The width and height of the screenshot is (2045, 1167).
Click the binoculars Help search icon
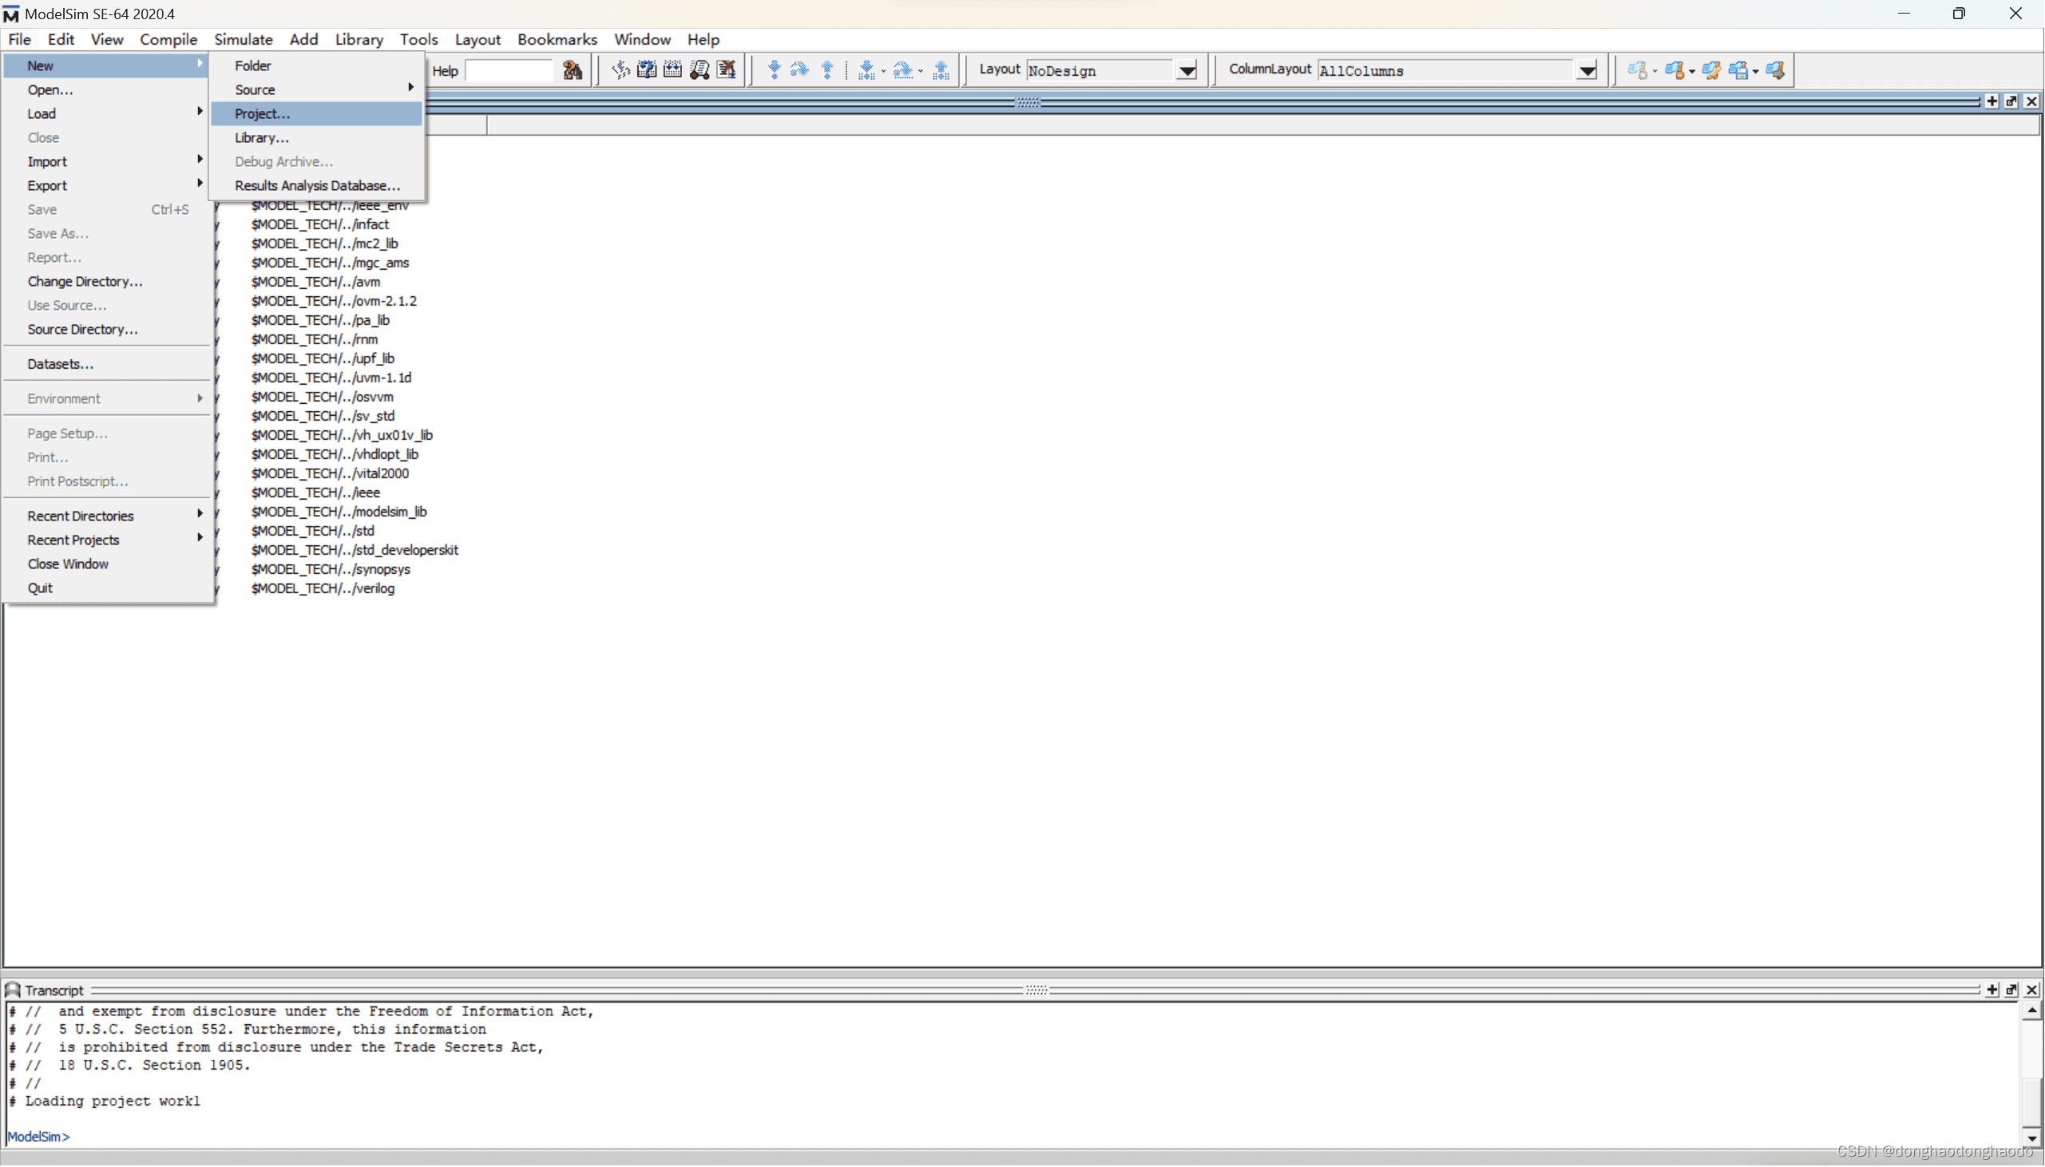click(573, 70)
